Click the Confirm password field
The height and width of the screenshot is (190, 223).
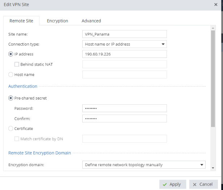pyautogui.click(x=124, y=118)
